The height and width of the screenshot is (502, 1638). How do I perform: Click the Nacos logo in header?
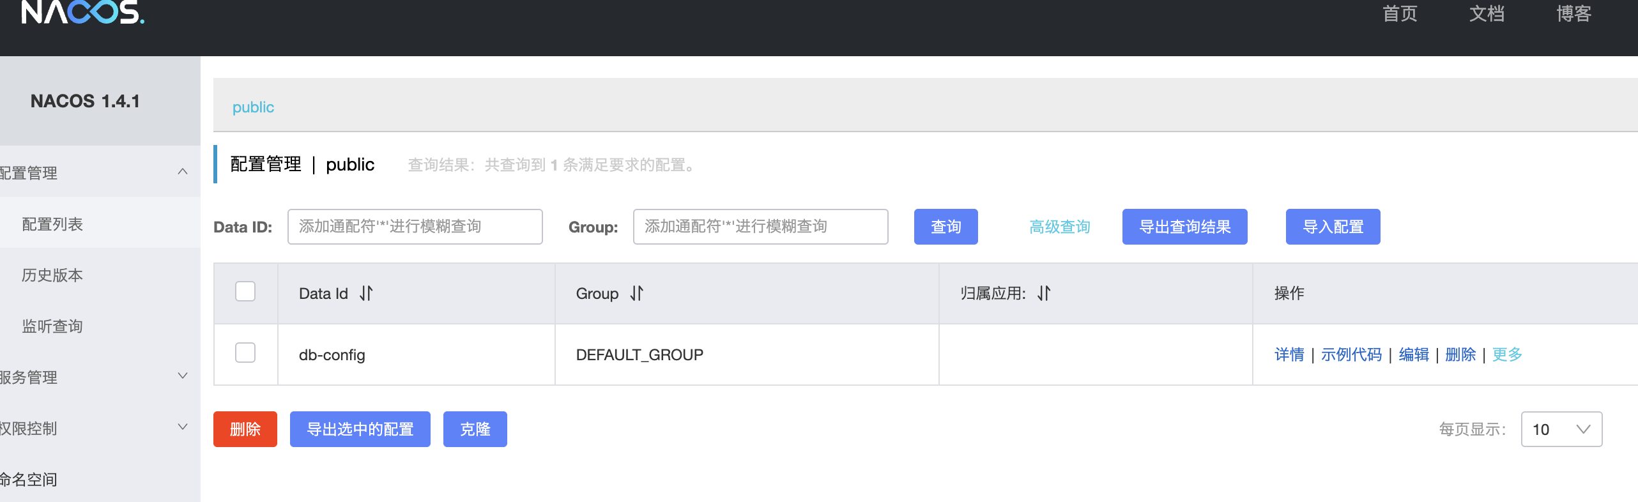click(83, 13)
